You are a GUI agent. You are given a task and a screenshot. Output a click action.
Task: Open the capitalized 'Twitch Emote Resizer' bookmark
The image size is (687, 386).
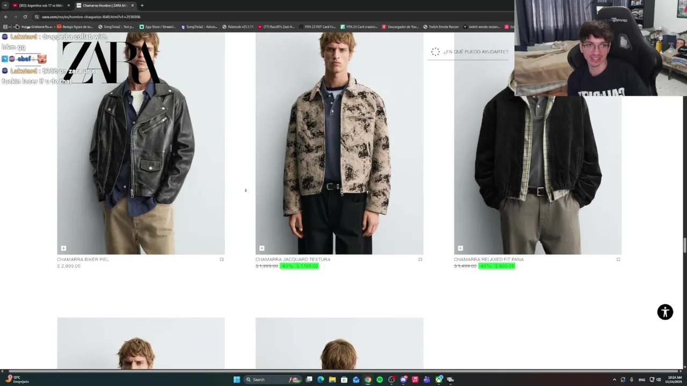tap(441, 27)
